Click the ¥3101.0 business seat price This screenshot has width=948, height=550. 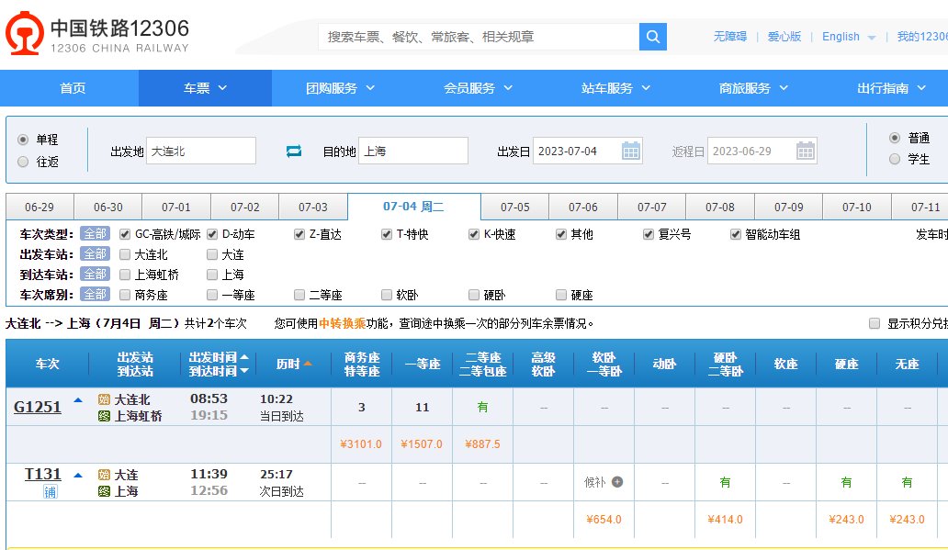click(361, 444)
